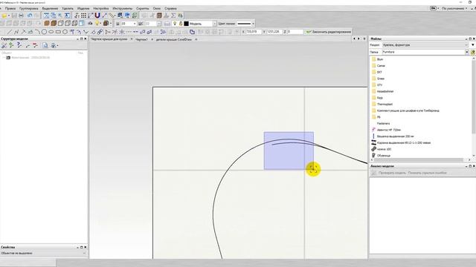476x267 pixels.
Task: Click the sigma summation icon
Action: (173, 16)
